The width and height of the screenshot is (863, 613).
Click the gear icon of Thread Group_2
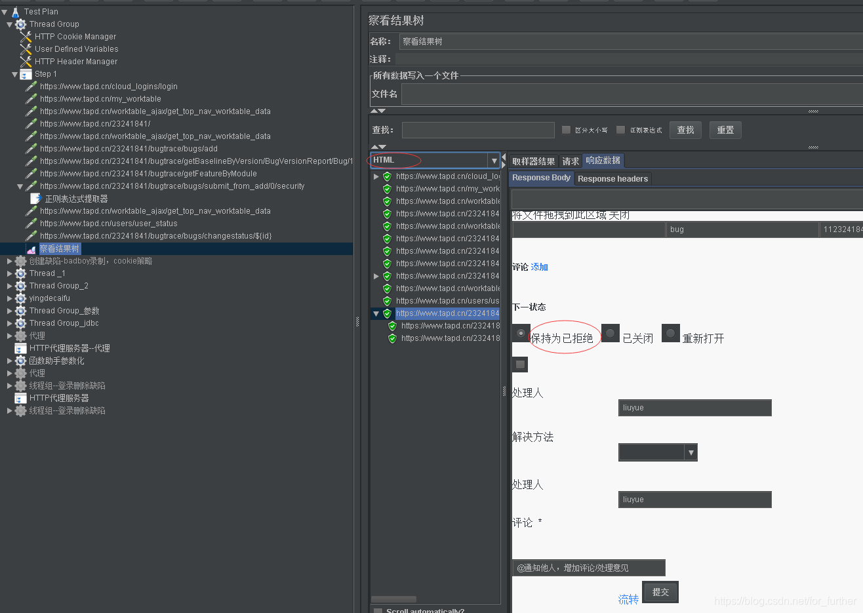tap(21, 286)
